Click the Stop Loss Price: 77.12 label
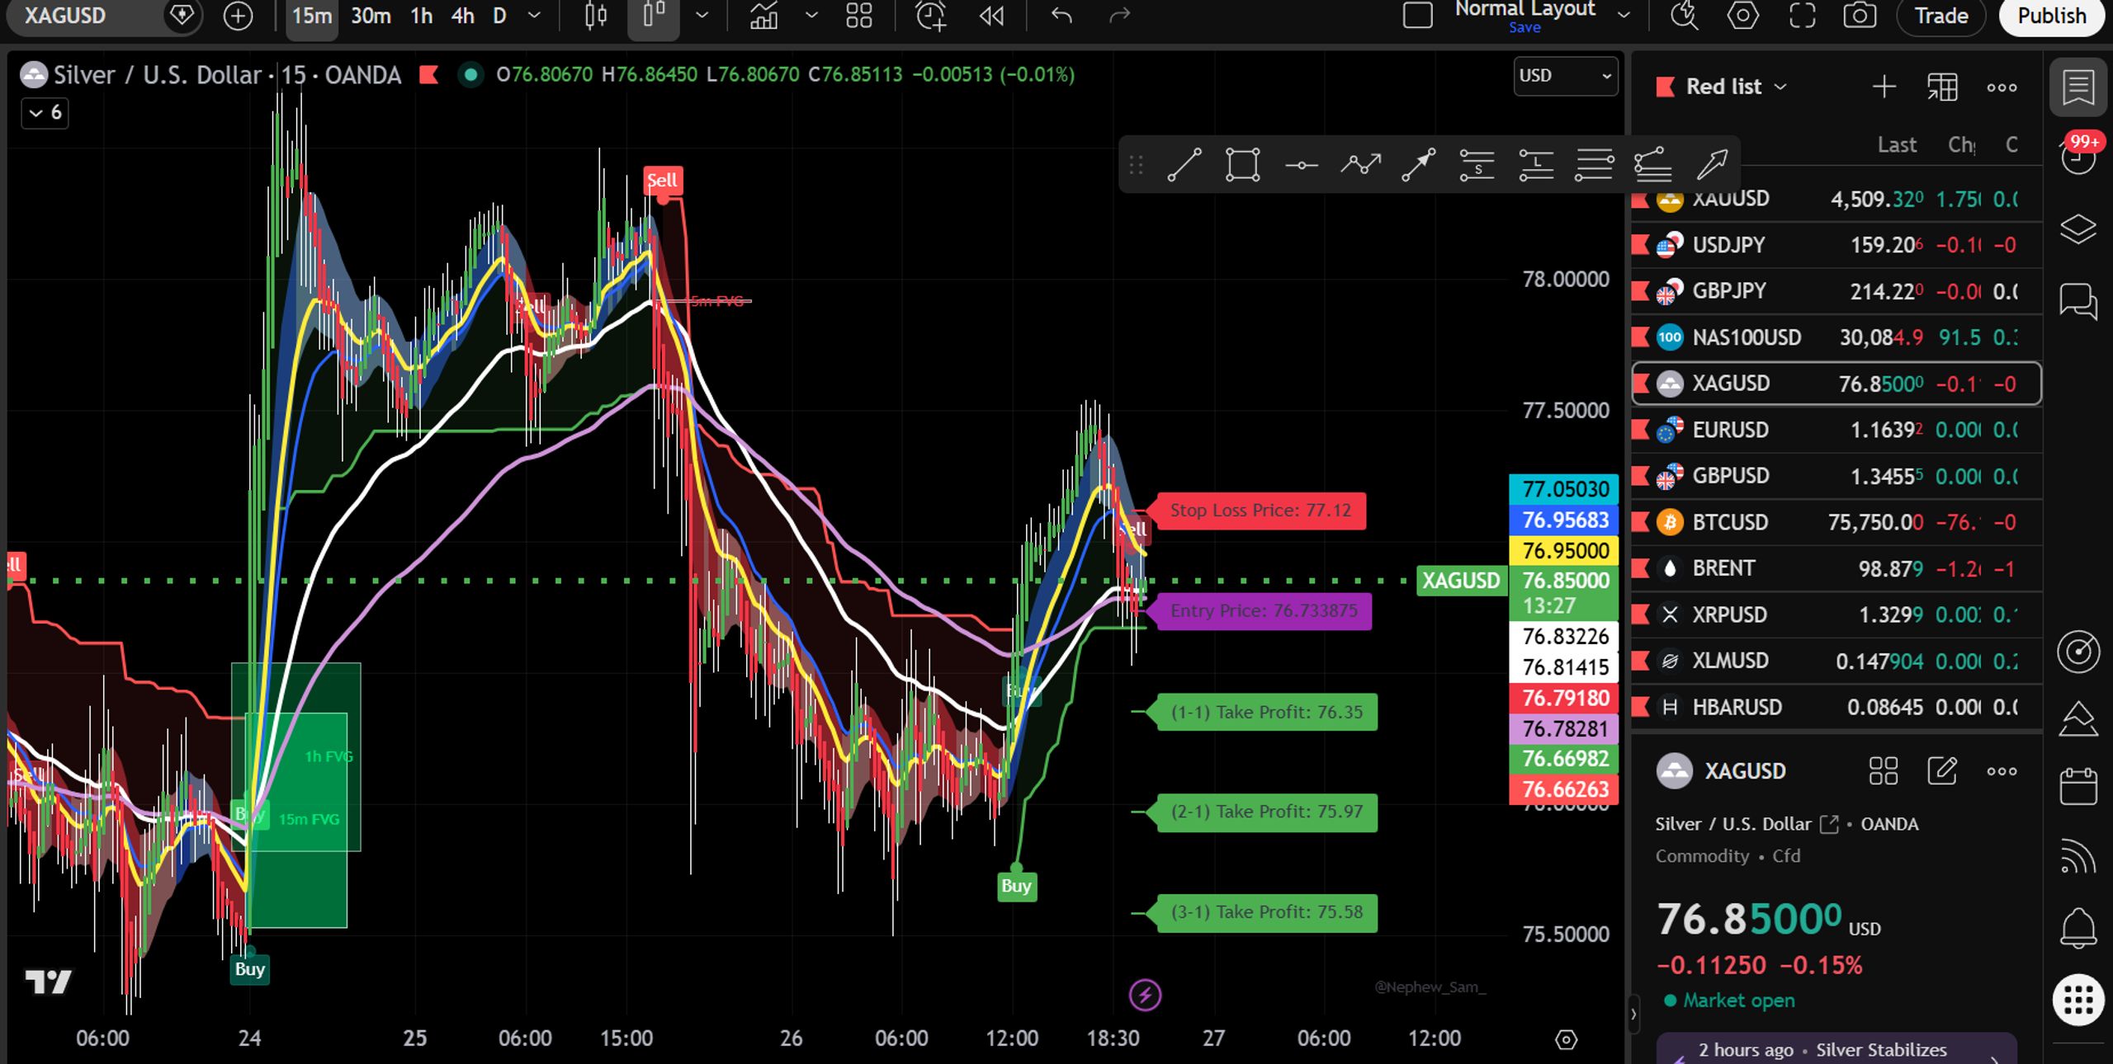 tap(1260, 511)
